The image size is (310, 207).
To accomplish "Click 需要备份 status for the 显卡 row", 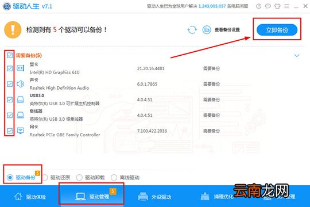I will point(211,68).
